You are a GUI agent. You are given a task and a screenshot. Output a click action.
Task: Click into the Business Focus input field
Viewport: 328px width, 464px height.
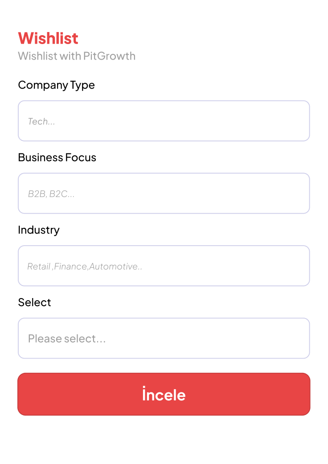pos(164,194)
